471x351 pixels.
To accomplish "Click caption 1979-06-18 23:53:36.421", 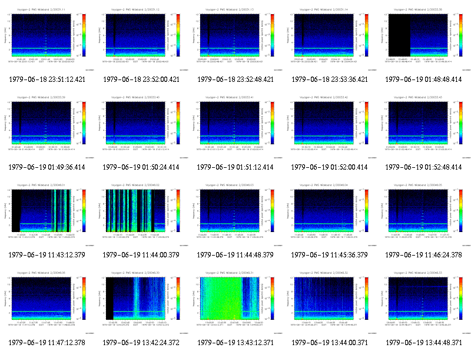I will click(330, 80).
